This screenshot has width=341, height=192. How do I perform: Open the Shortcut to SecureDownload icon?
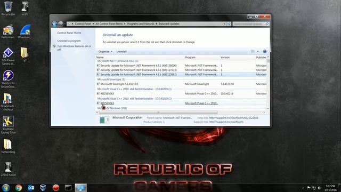click(x=8, y=79)
